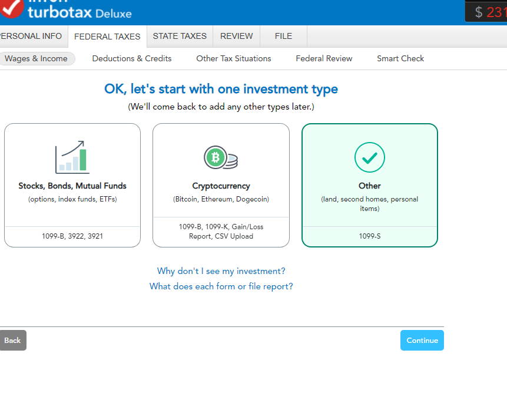Click the Continue button
This screenshot has height=416, width=507.
422,341
